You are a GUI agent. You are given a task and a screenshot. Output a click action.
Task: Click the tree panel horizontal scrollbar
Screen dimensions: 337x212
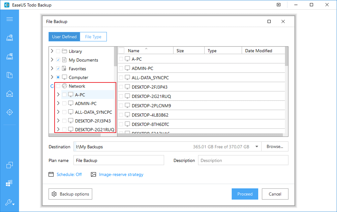click(x=75, y=135)
